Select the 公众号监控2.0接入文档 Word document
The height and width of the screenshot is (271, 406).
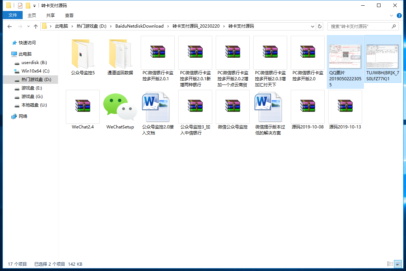point(157,107)
